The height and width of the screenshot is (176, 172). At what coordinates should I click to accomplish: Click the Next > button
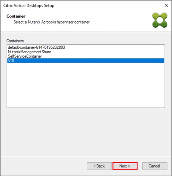pos(125,166)
